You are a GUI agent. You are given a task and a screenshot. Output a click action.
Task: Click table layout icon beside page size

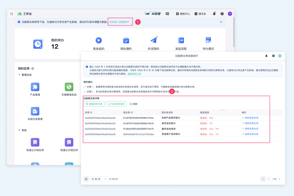(x=86, y=179)
